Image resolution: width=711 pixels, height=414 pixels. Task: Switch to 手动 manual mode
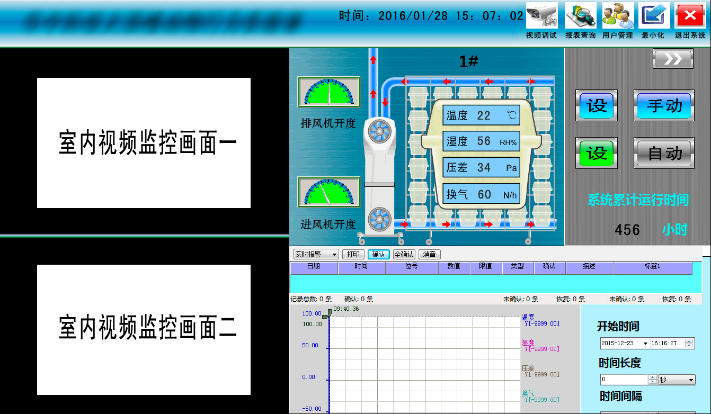tap(664, 106)
